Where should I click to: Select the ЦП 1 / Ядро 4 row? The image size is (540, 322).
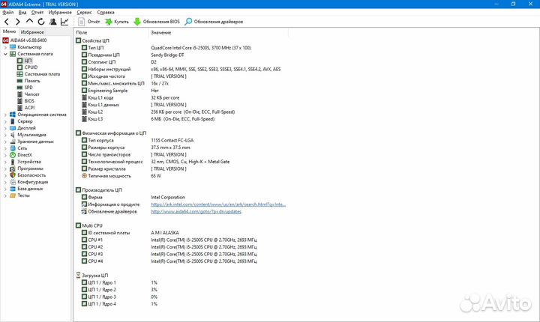click(181, 304)
